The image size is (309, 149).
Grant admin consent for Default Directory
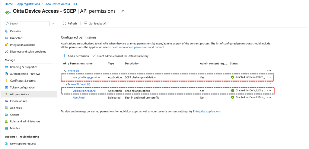coord(120,56)
